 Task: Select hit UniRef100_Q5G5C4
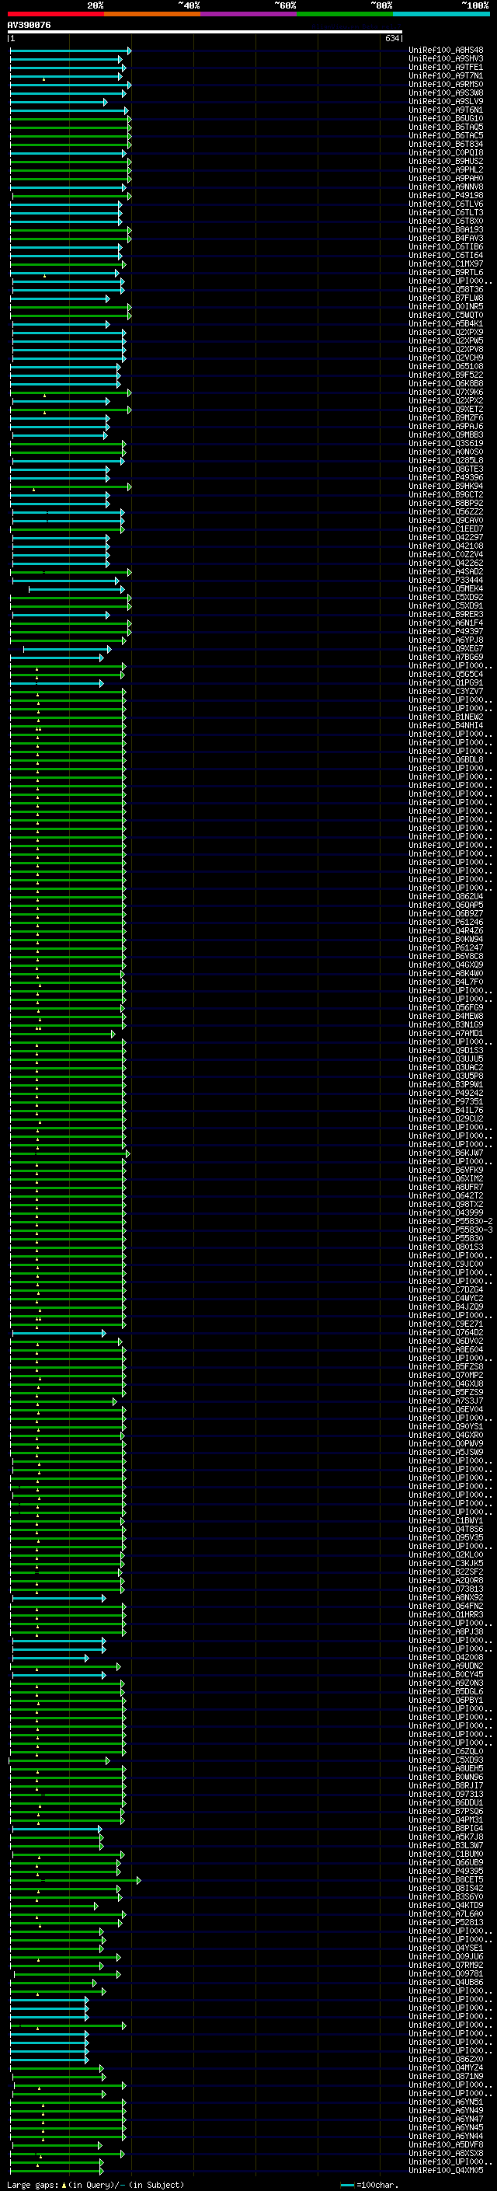pyautogui.click(x=446, y=675)
